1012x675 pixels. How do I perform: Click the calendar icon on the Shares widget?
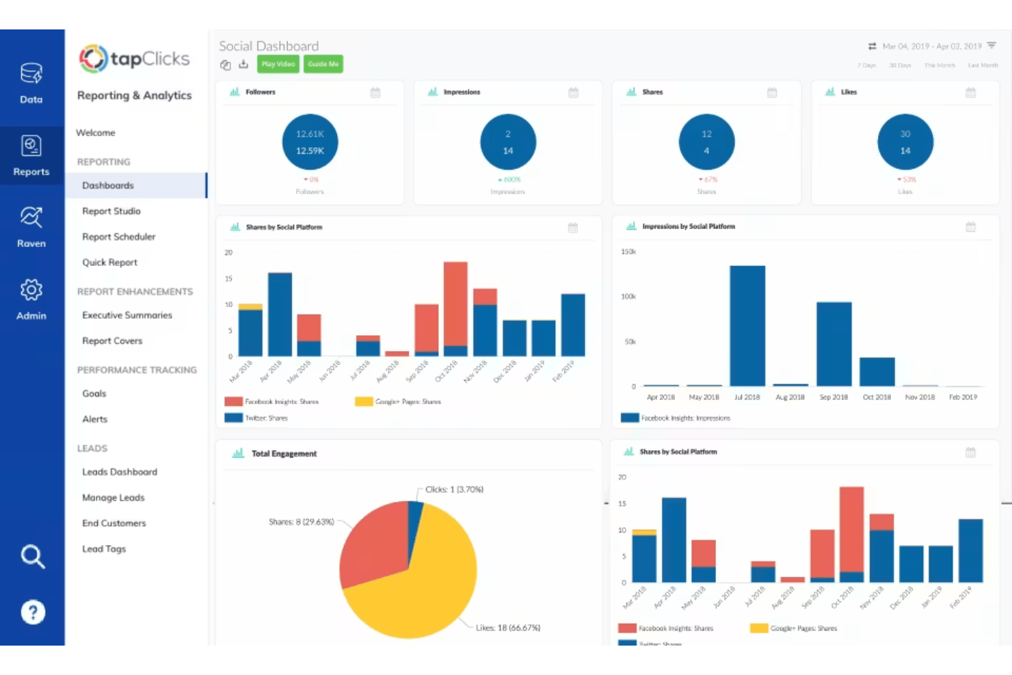click(772, 92)
